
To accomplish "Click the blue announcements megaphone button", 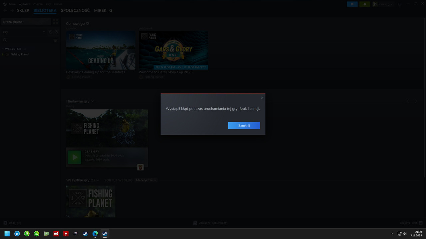I will tap(352, 4).
